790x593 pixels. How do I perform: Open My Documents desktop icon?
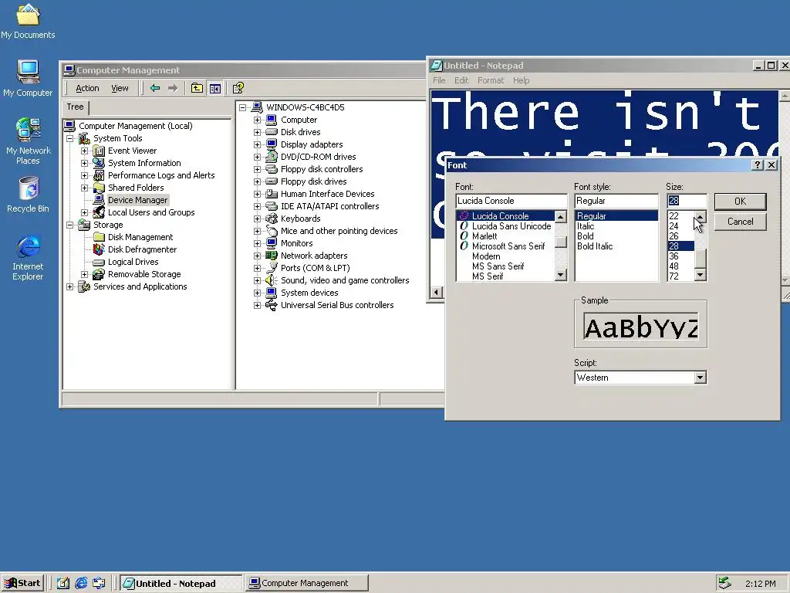pyautogui.click(x=28, y=21)
